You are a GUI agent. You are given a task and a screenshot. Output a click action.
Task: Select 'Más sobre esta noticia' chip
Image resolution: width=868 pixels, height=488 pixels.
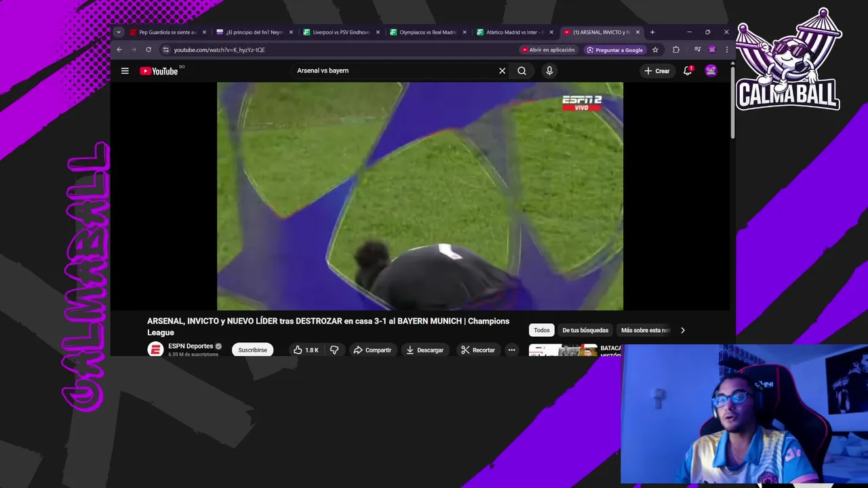644,330
